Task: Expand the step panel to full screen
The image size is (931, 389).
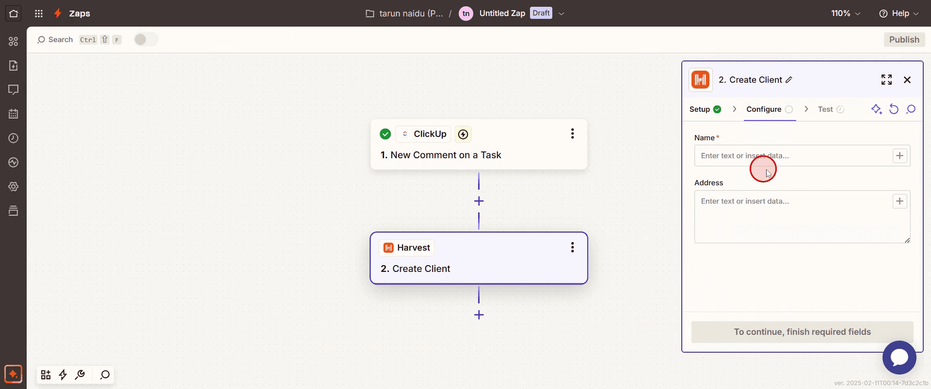Action: point(886,80)
